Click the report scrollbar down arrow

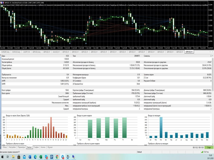213,144
